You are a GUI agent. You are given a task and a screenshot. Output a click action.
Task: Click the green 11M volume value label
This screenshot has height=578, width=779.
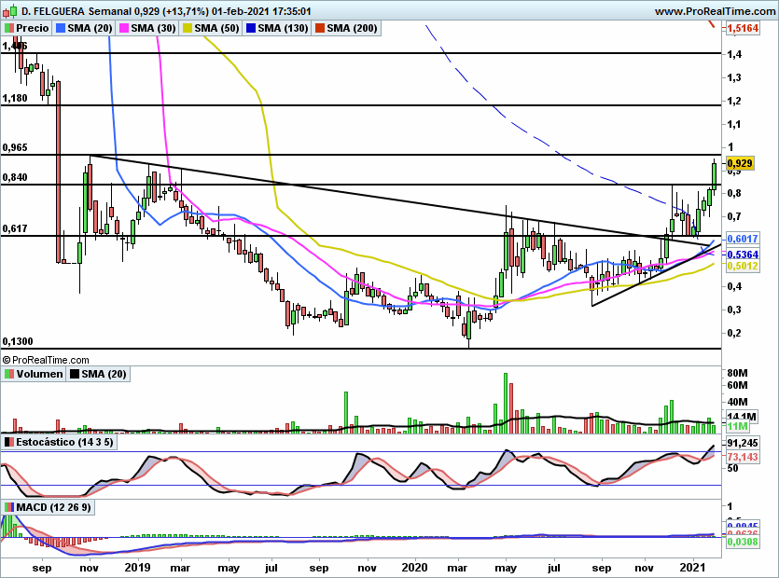738,426
